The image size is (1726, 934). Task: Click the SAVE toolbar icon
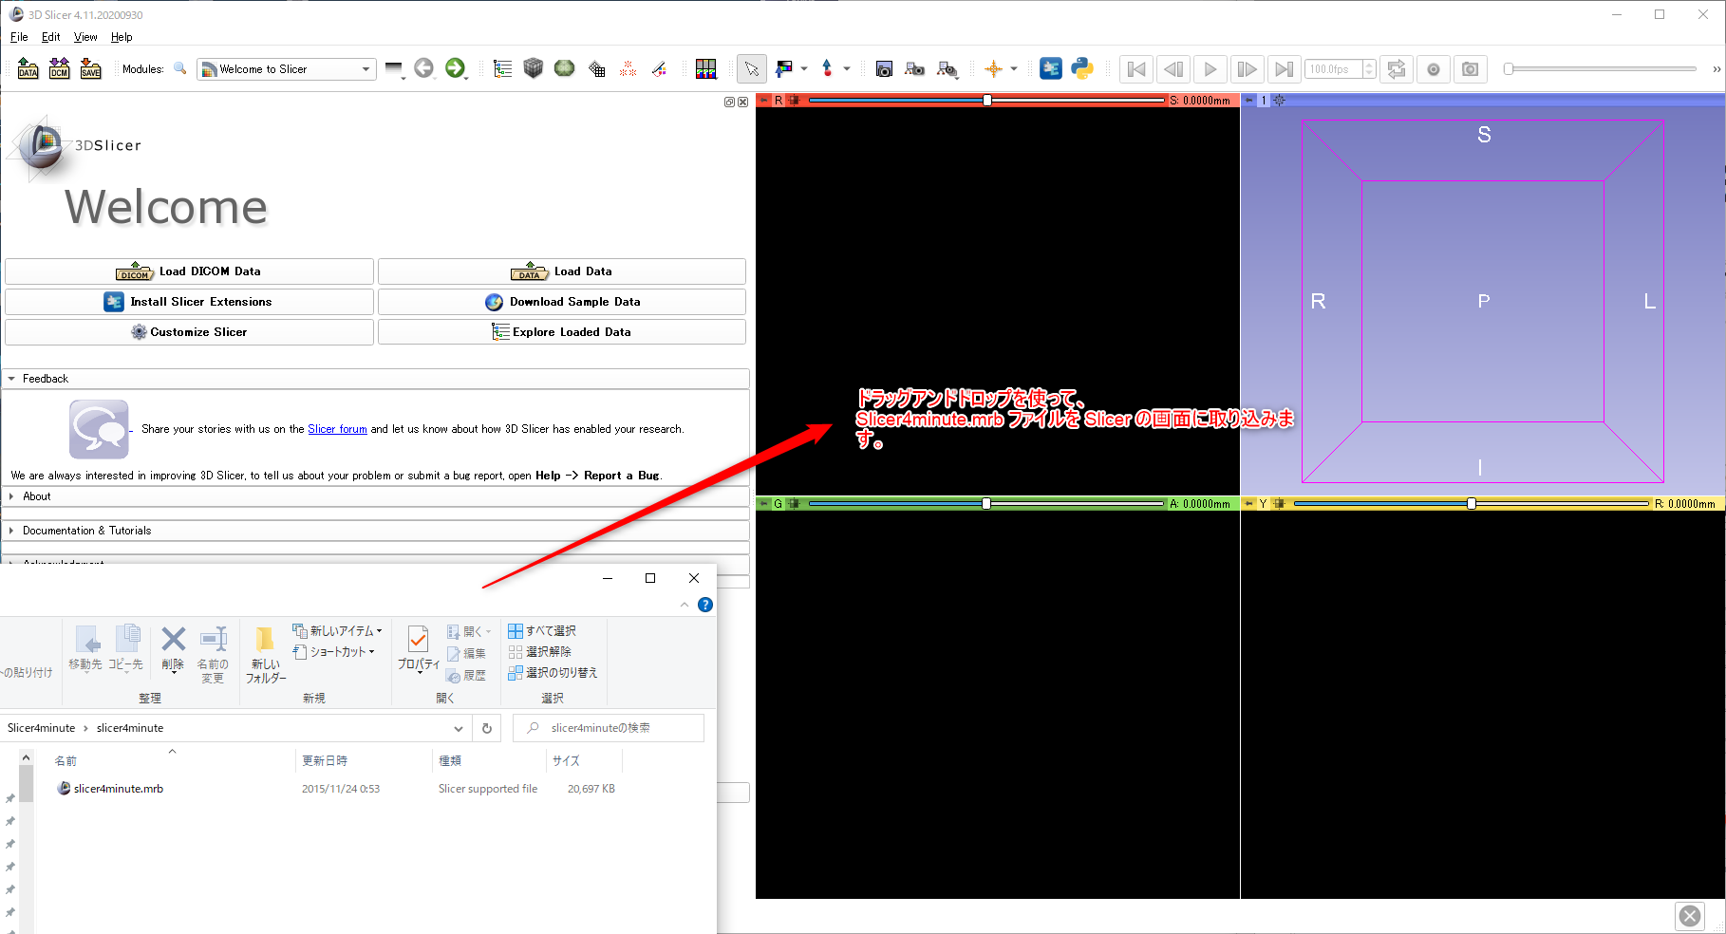coord(91,68)
